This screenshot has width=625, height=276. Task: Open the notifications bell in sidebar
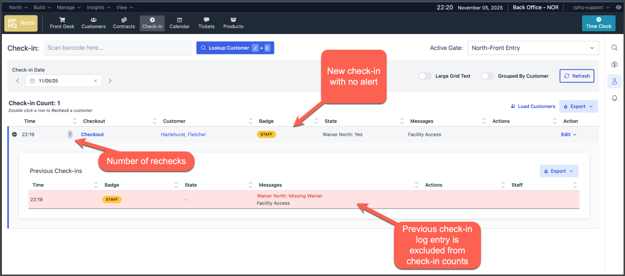click(x=614, y=98)
